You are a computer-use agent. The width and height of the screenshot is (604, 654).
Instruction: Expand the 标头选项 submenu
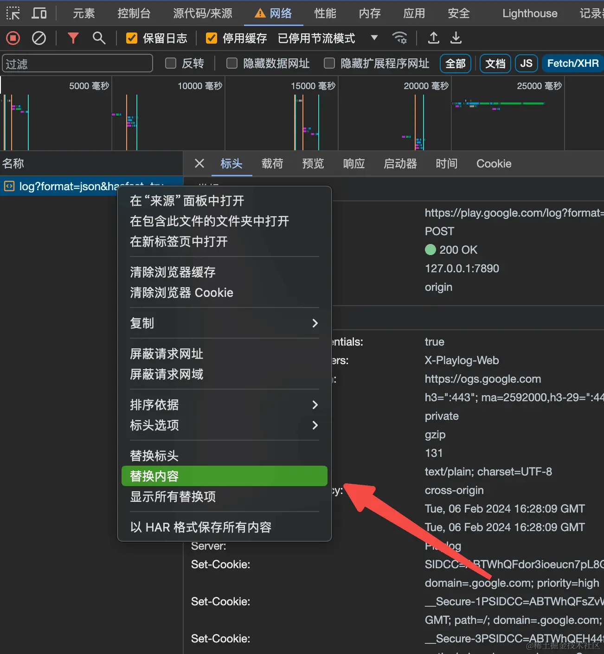click(x=225, y=425)
